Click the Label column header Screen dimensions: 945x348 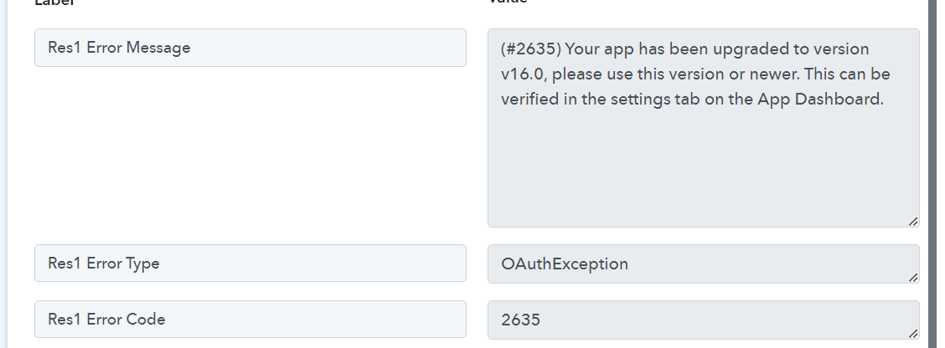tap(54, 3)
